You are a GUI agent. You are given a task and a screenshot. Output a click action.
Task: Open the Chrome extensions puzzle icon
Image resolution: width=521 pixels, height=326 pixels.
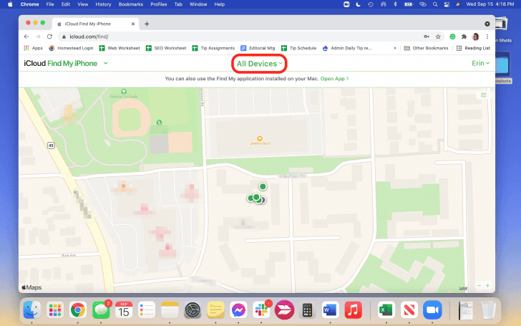pos(464,36)
